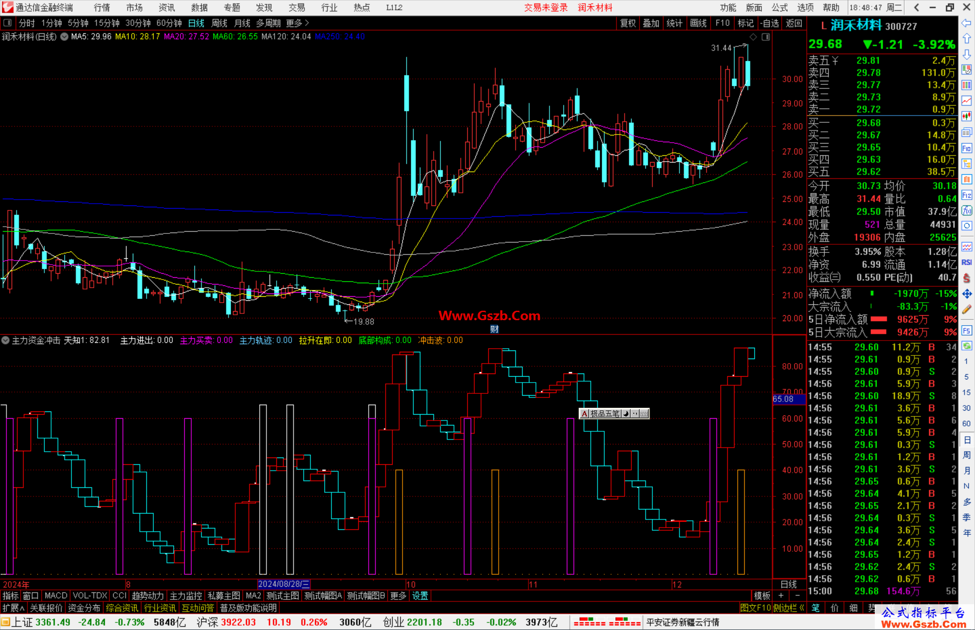The height and width of the screenshot is (630, 975).
Task: Click the panel layout icon beside the diamond
Action: point(766,37)
